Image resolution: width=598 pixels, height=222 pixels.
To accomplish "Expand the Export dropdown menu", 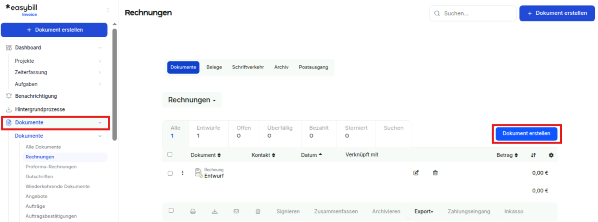I will pos(424,212).
